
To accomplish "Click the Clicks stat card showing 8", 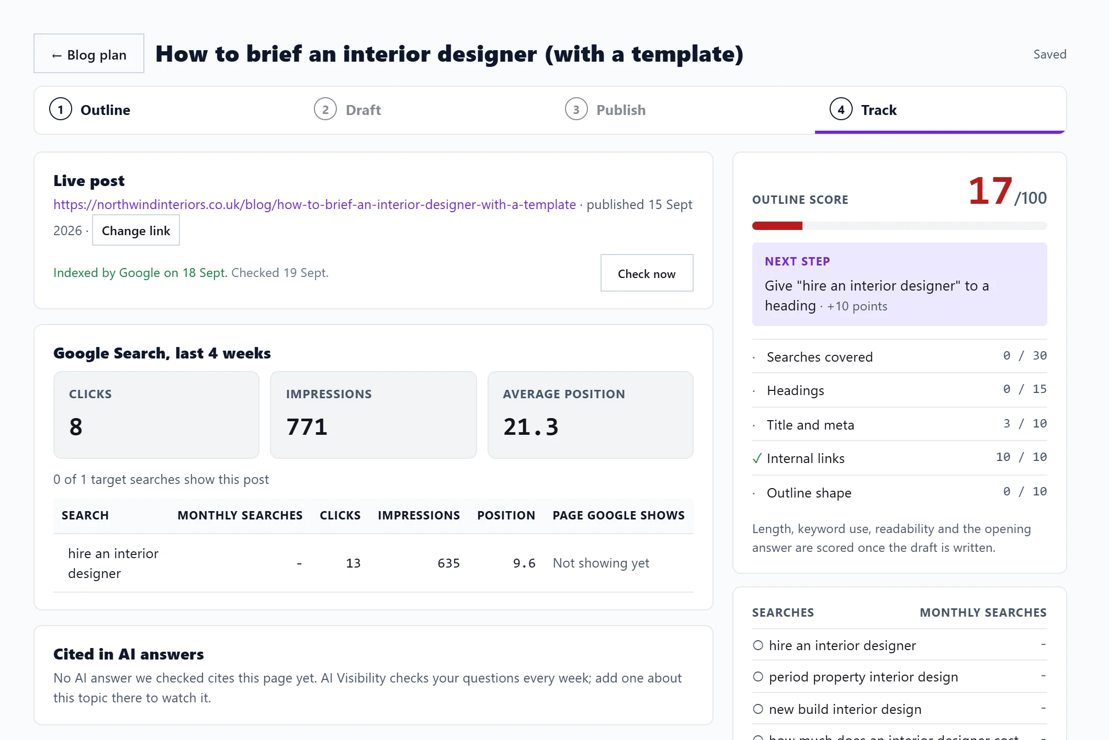I will tap(156, 415).
